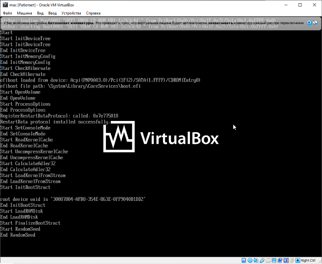Click the greyed shared folders icon
Screen dimensions: 322x264
(x=268, y=260)
